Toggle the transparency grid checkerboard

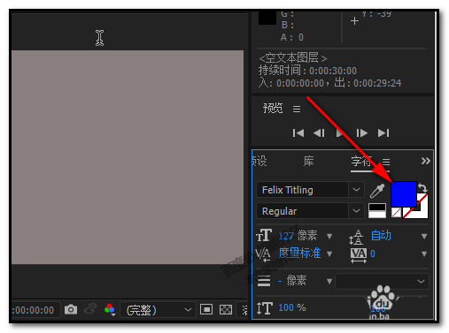click(226, 310)
